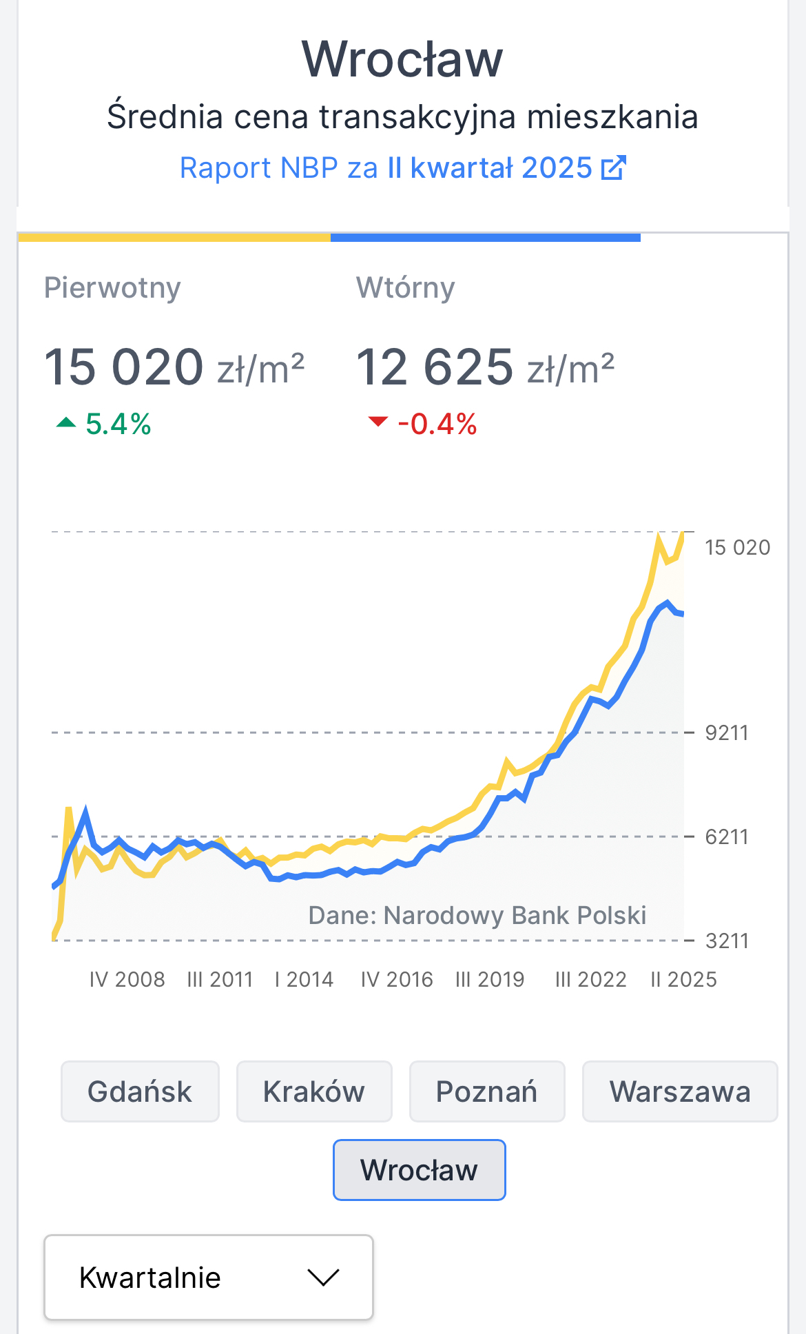
Task: Click the 15 020 zł/m² primary price
Action: 174,367
